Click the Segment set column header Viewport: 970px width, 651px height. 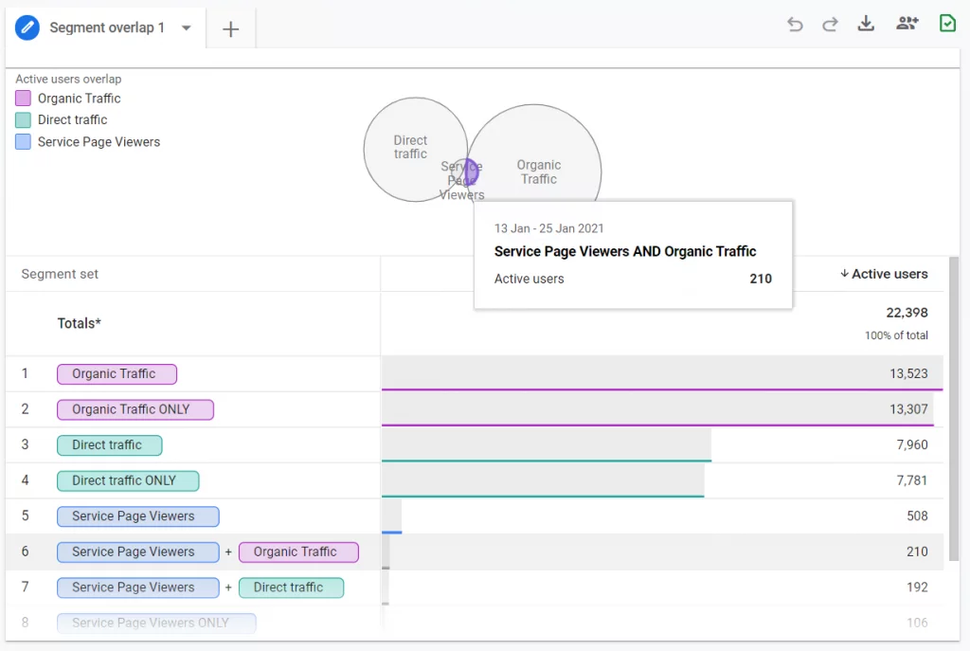(60, 274)
